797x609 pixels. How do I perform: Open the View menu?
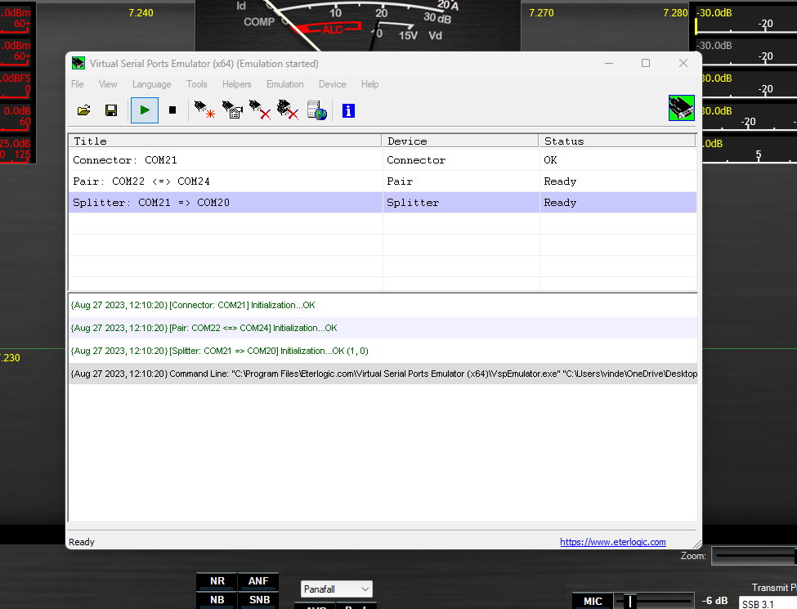coord(108,84)
